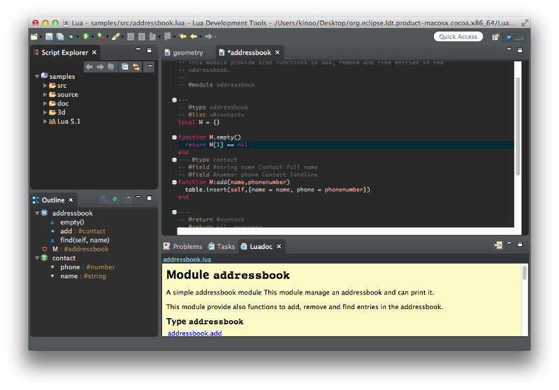Viewport: 559px width, 390px height.
Task: Go to last edit location icon
Action: pos(183,37)
